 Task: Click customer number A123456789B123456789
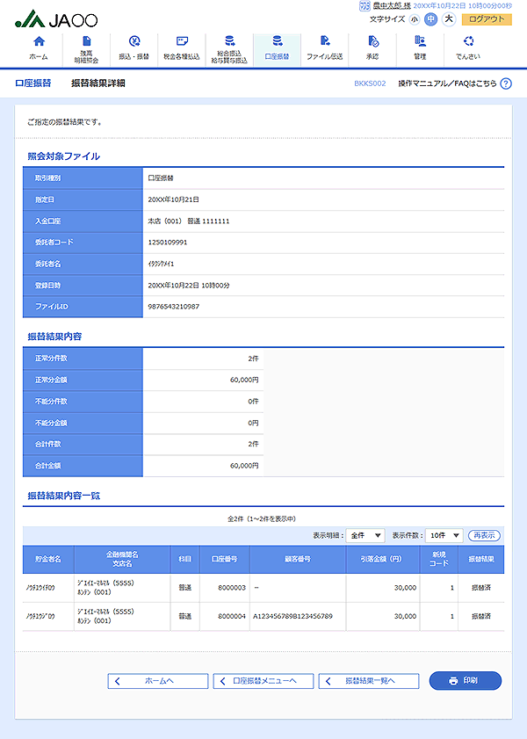[292, 617]
